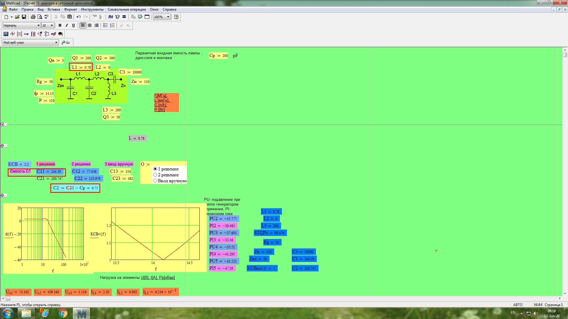Run the ABC spell check
568x319 pixels.
[x=46, y=17]
